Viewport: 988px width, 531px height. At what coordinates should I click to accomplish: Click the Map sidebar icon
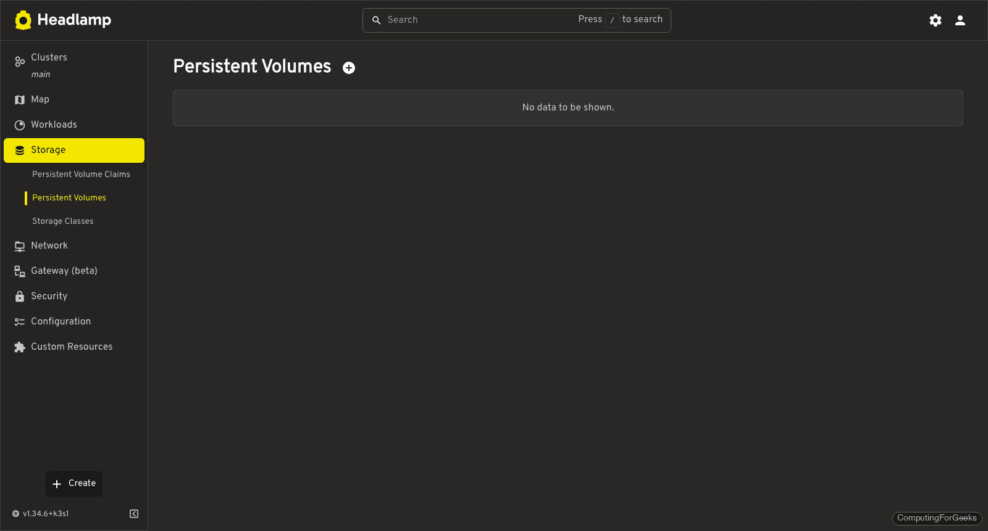tap(20, 100)
